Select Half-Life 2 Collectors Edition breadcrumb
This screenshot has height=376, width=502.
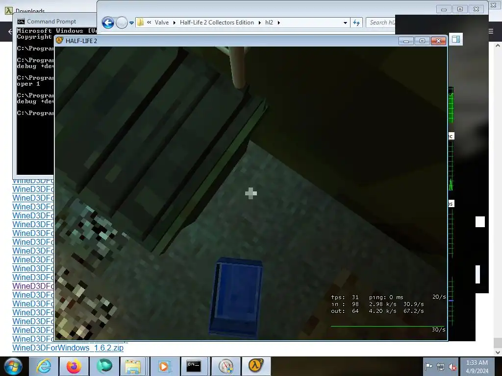point(217,23)
